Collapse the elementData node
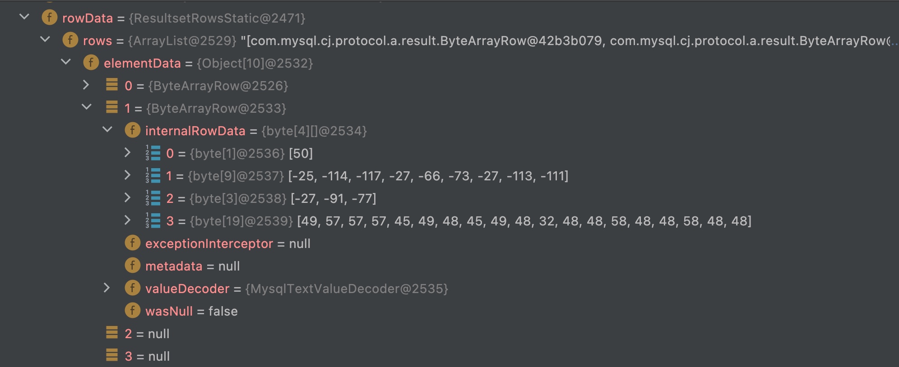The width and height of the screenshot is (899, 367). pyautogui.click(x=66, y=62)
